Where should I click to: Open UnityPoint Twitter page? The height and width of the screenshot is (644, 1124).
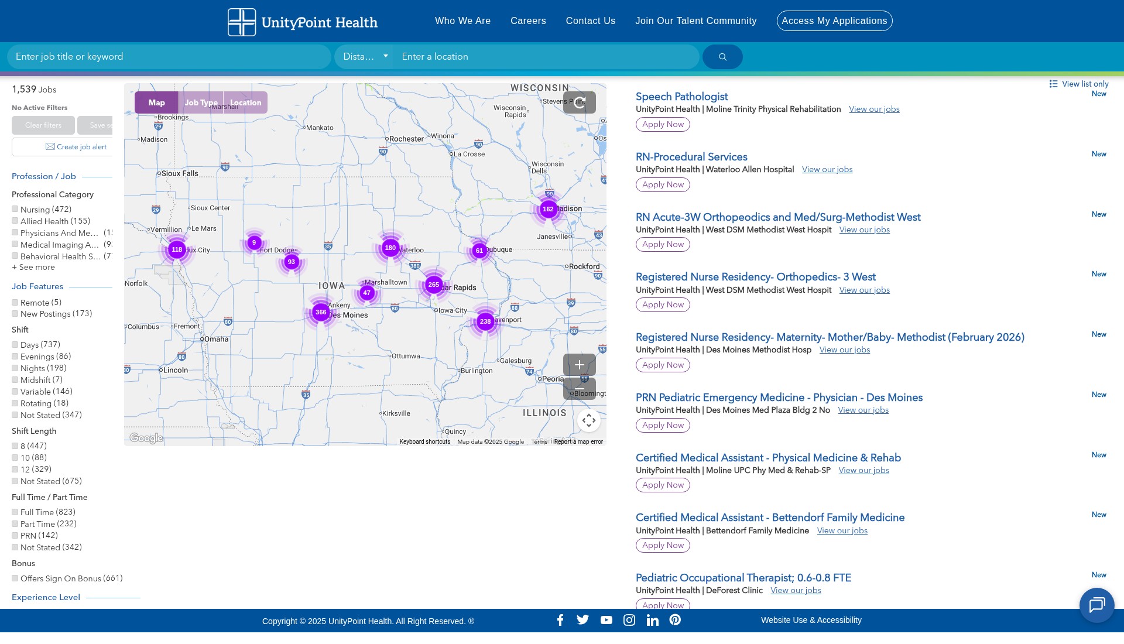[x=582, y=620]
